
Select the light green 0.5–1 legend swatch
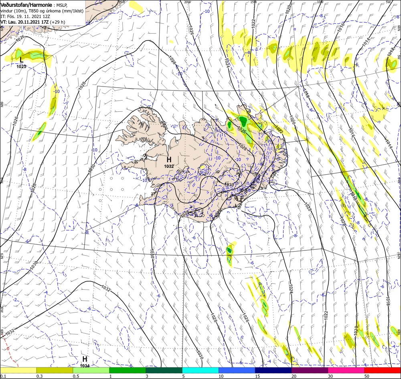click(x=91, y=370)
